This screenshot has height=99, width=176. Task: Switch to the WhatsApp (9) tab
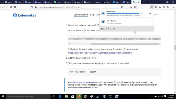coord(58,2)
